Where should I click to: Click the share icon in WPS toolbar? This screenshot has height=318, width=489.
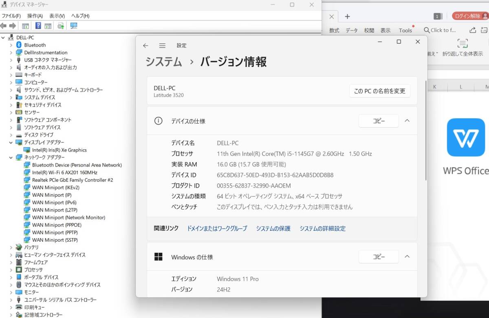473,30
